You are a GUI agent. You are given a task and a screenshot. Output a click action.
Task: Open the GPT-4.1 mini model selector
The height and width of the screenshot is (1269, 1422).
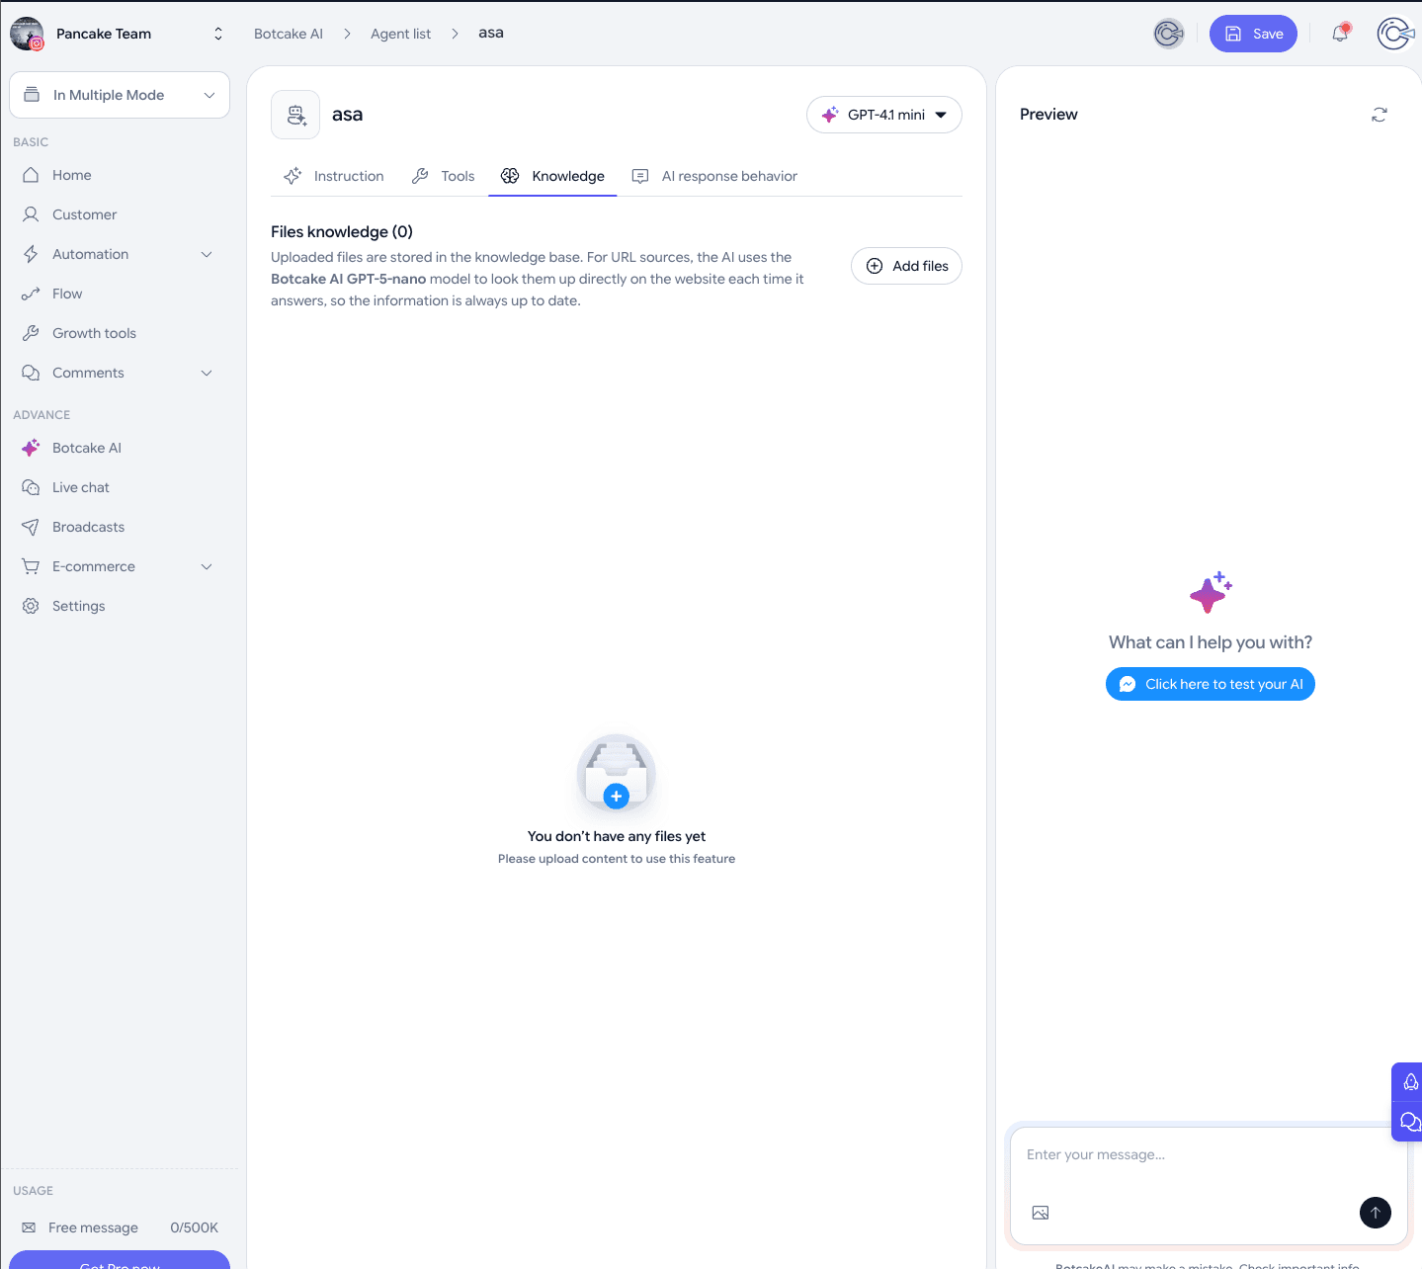click(x=884, y=115)
